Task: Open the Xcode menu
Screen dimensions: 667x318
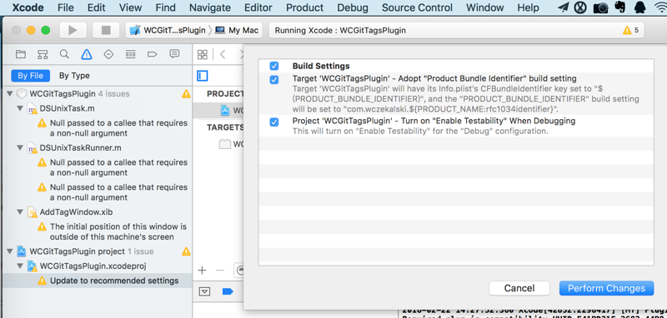Action: click(x=28, y=7)
